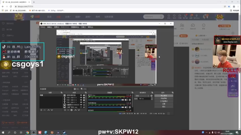This screenshot has width=241, height=135.
Task: Click 退出 to exit OBS
Action: 164,106
